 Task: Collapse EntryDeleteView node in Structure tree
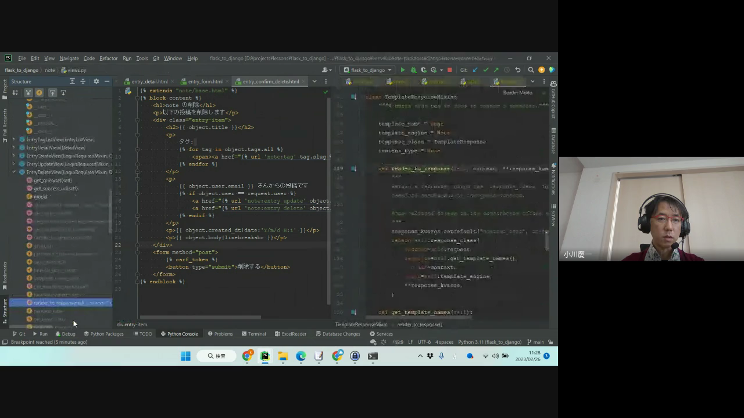(x=14, y=172)
